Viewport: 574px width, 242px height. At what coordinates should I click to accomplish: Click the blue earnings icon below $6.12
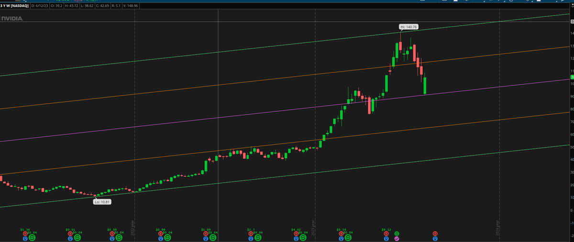pos(386,238)
